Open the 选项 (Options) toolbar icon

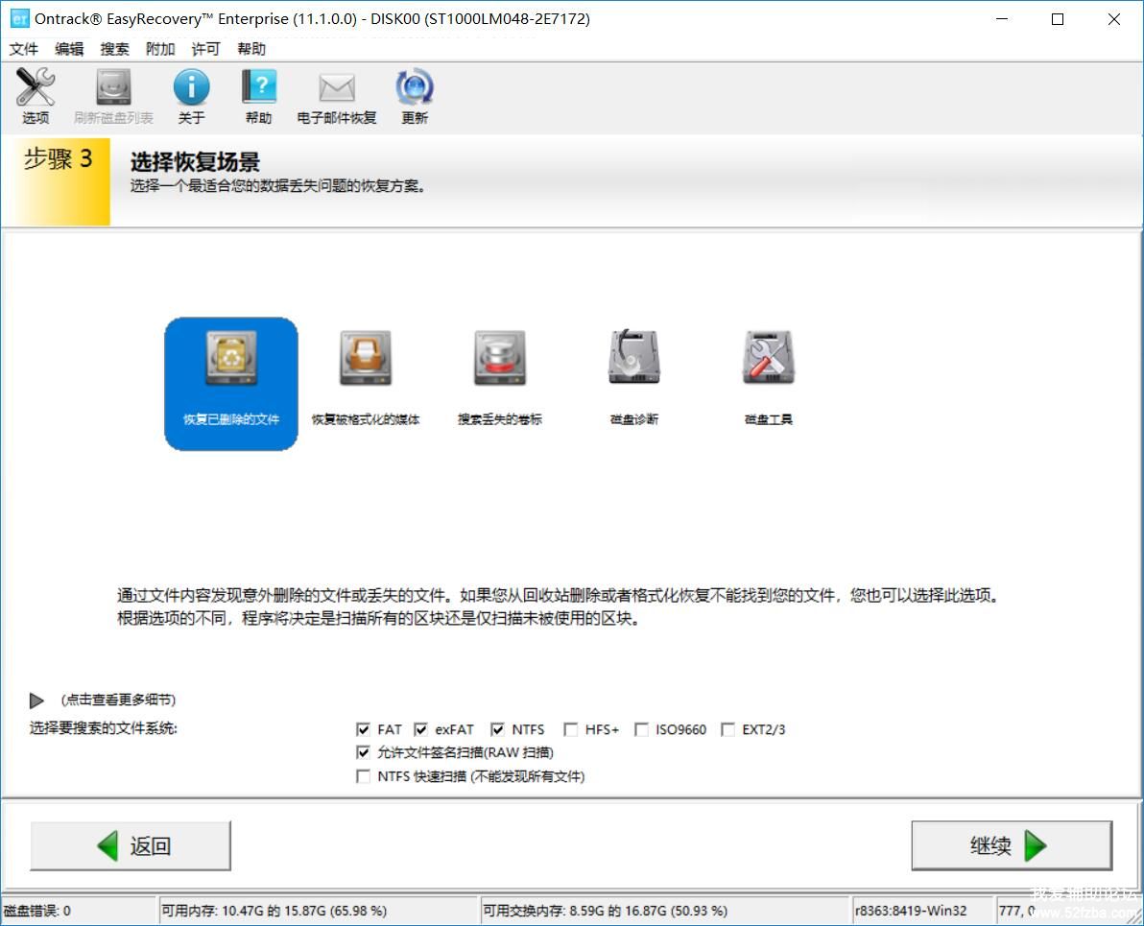(x=35, y=96)
